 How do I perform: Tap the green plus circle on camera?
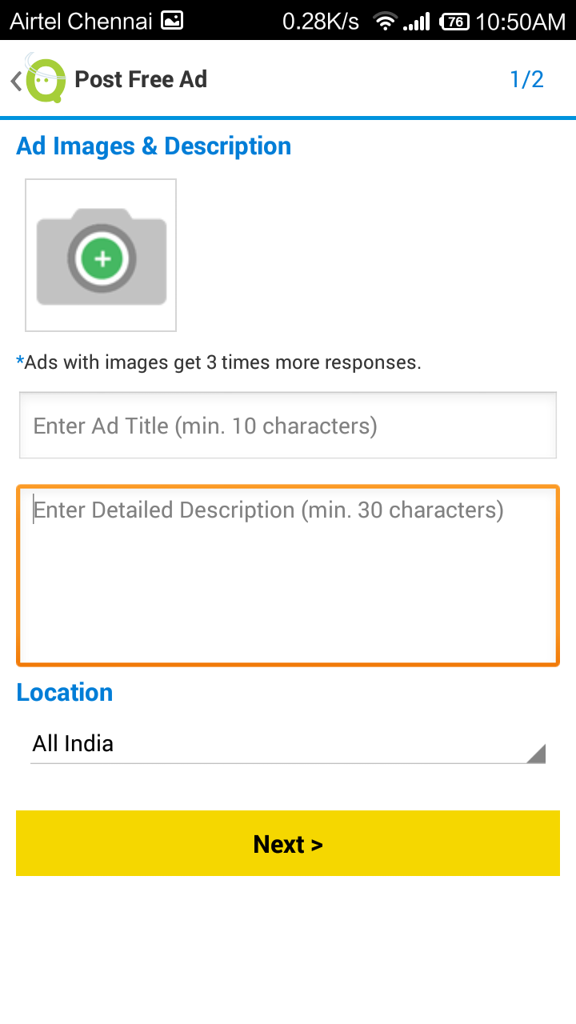tap(102, 258)
